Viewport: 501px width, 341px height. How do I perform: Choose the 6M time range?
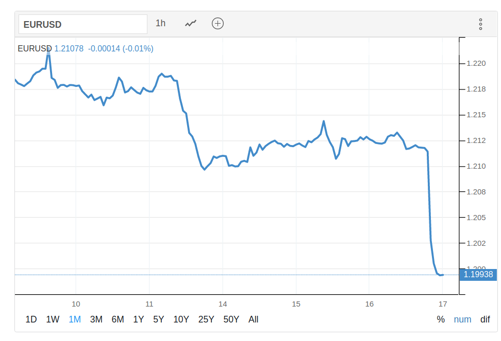[x=118, y=319]
